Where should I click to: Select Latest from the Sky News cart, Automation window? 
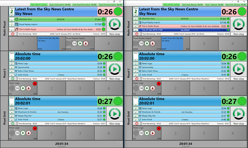(52, 44)
